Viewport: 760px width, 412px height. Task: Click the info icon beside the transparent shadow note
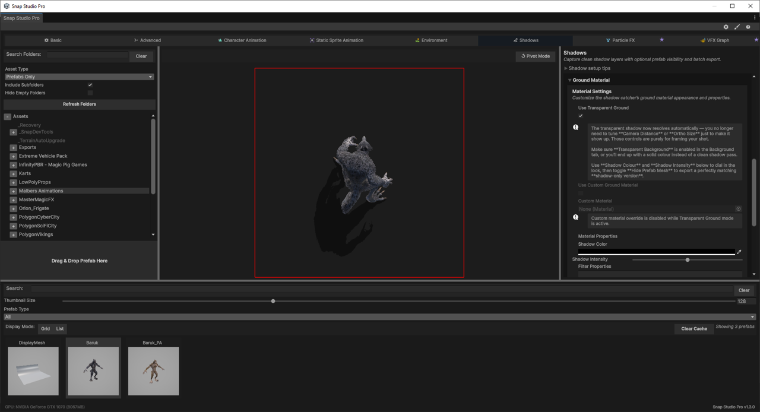(x=575, y=128)
